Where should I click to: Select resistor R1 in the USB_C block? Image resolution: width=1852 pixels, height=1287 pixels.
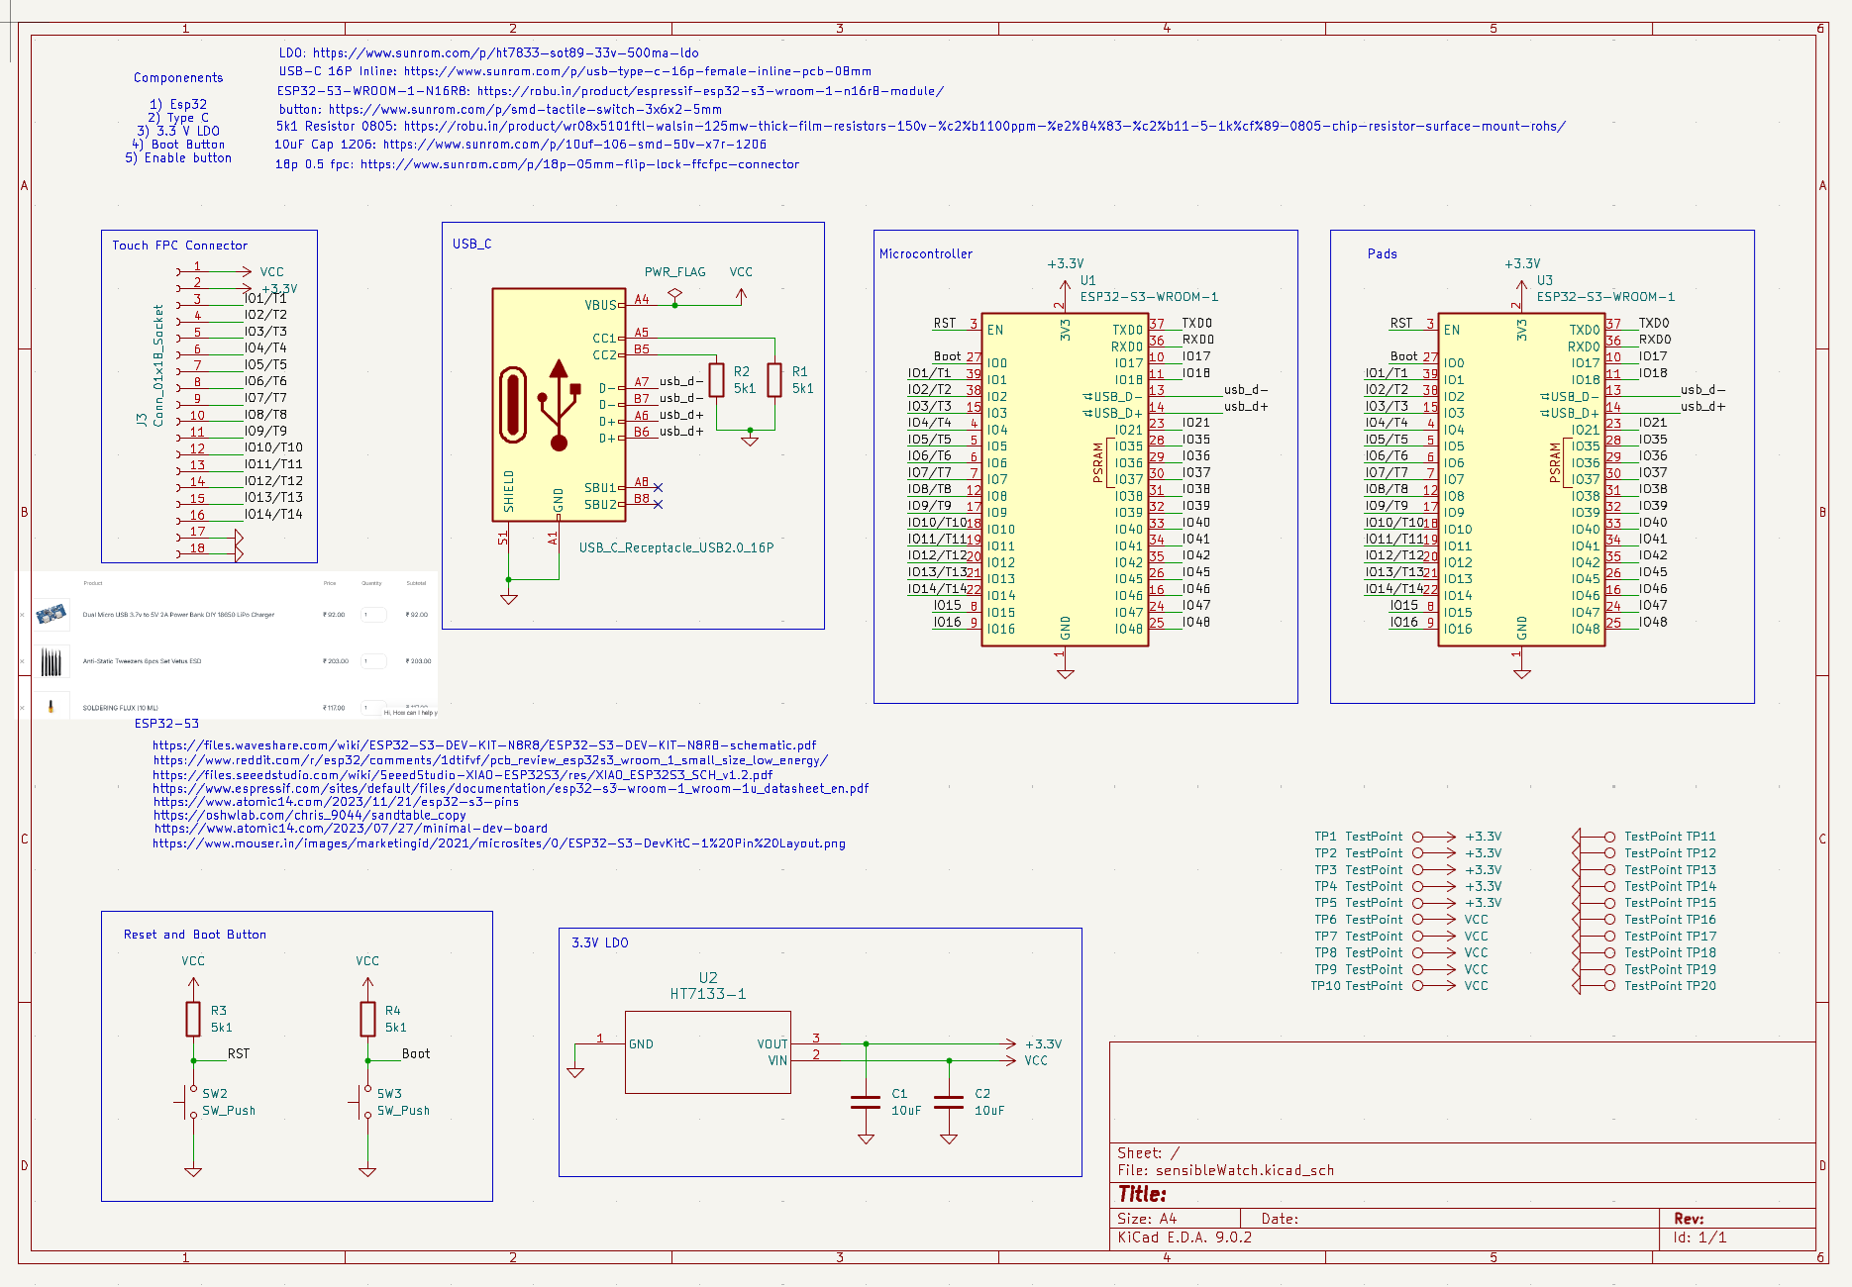(x=774, y=379)
